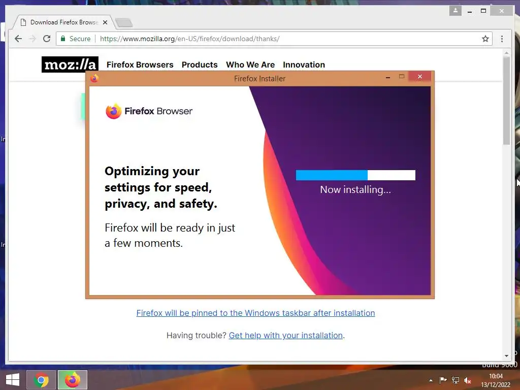The width and height of the screenshot is (520, 390).
Task: Click 'Firefox will be ready' text
Action: (x=170, y=235)
